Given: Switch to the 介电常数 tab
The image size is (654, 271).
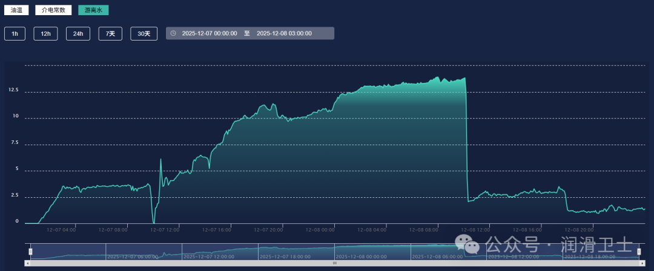Looking at the screenshot, I should pos(53,10).
